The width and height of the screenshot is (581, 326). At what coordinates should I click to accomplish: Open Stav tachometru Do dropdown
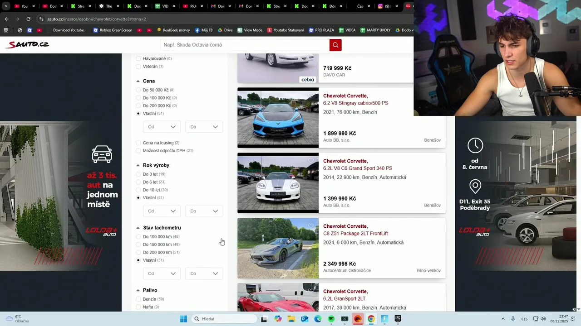pos(204,273)
